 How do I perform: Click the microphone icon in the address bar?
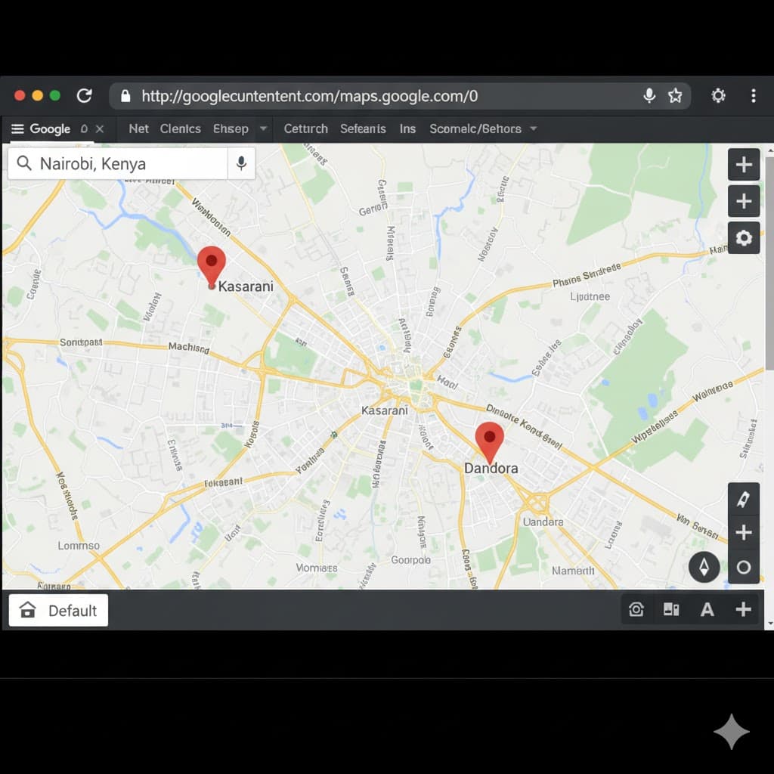[x=649, y=96]
